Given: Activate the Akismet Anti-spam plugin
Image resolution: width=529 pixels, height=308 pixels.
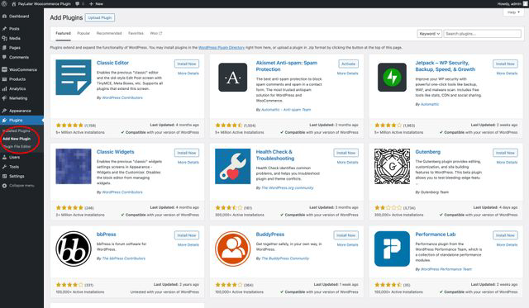Looking at the screenshot, I should coord(348,64).
